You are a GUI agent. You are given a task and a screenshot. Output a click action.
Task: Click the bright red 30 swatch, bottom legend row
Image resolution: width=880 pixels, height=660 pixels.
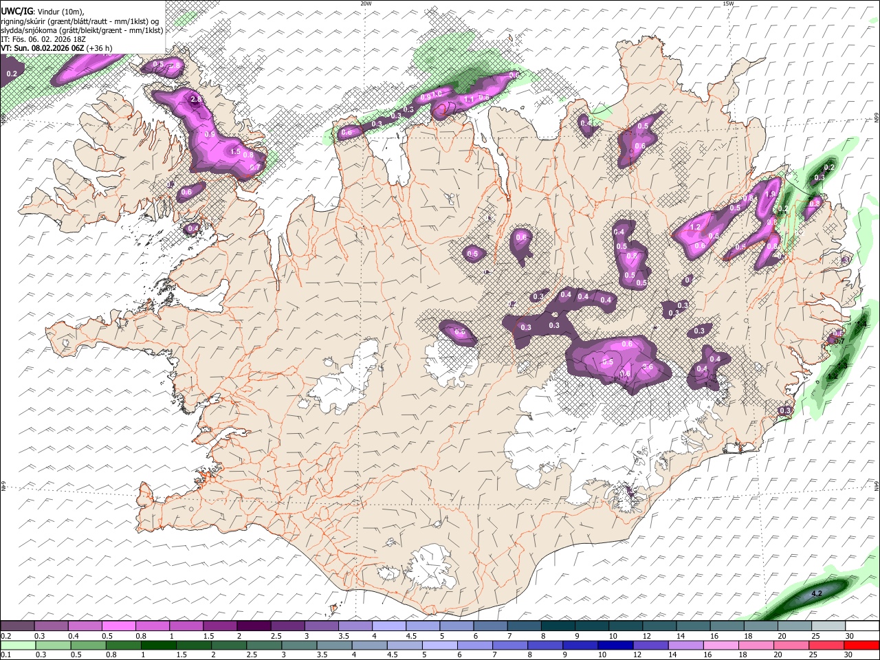tap(863, 645)
